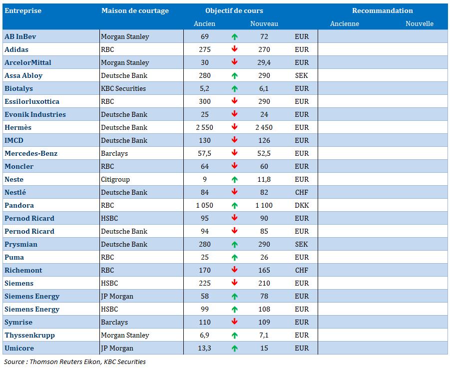The width and height of the screenshot is (450, 368).
Task: Click the Entreprise column header
Action: pos(23,10)
